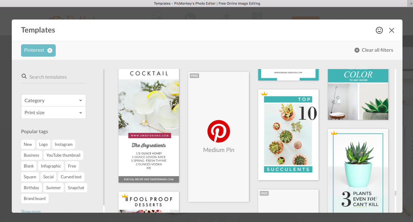This screenshot has width=413, height=222.
Task: Select the Infographic tag
Action: (51, 166)
